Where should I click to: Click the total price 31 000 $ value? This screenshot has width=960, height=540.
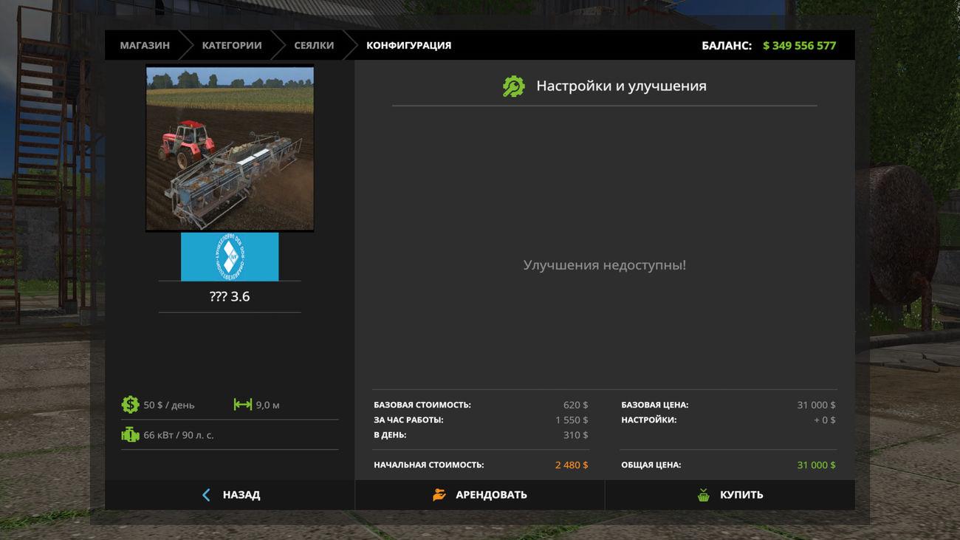point(816,465)
